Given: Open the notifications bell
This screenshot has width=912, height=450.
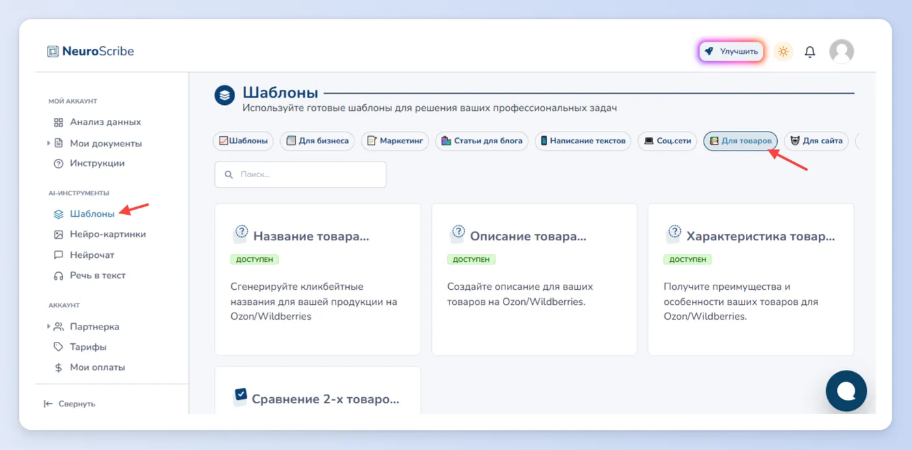Looking at the screenshot, I should tap(810, 51).
